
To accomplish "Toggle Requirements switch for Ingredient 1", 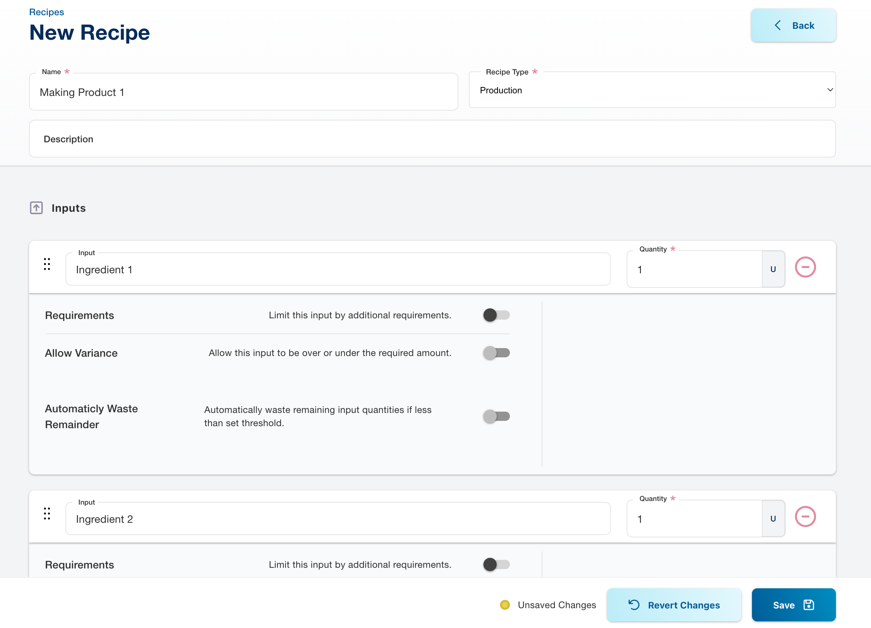I will coord(496,315).
